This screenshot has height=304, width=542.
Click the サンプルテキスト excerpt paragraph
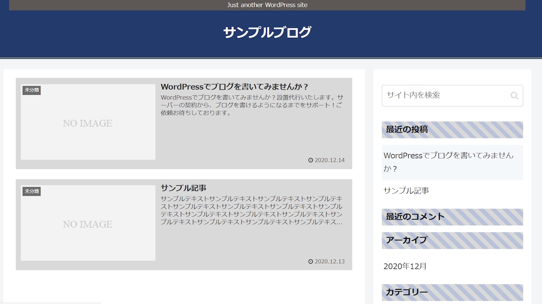[252, 210]
